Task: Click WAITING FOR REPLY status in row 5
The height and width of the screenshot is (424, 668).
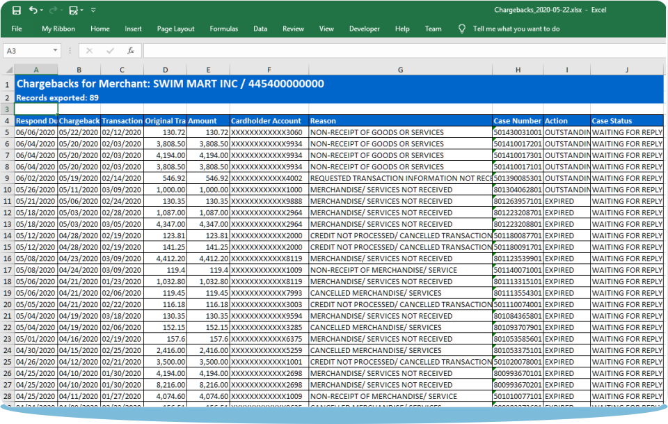Action: tap(627, 132)
